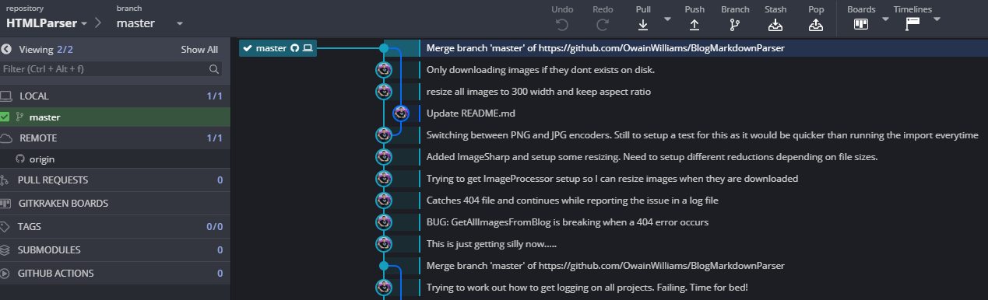Open Timelines from the toolbar
This screenshot has height=300, width=988.
(912, 24)
